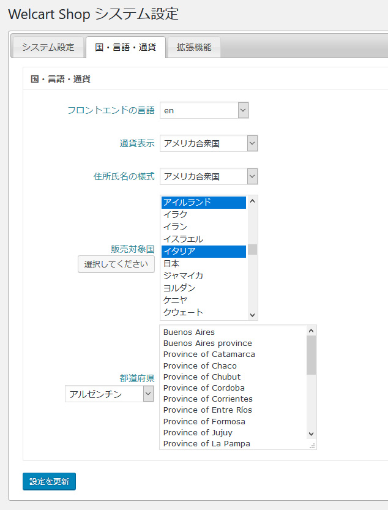Click the country list scroll up arrow
Screen dimensions: 388x510
pos(252,201)
